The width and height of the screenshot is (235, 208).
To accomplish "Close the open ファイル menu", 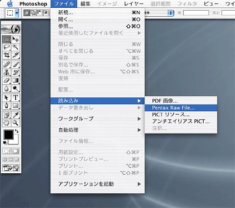I will pyautogui.click(x=64, y=4).
